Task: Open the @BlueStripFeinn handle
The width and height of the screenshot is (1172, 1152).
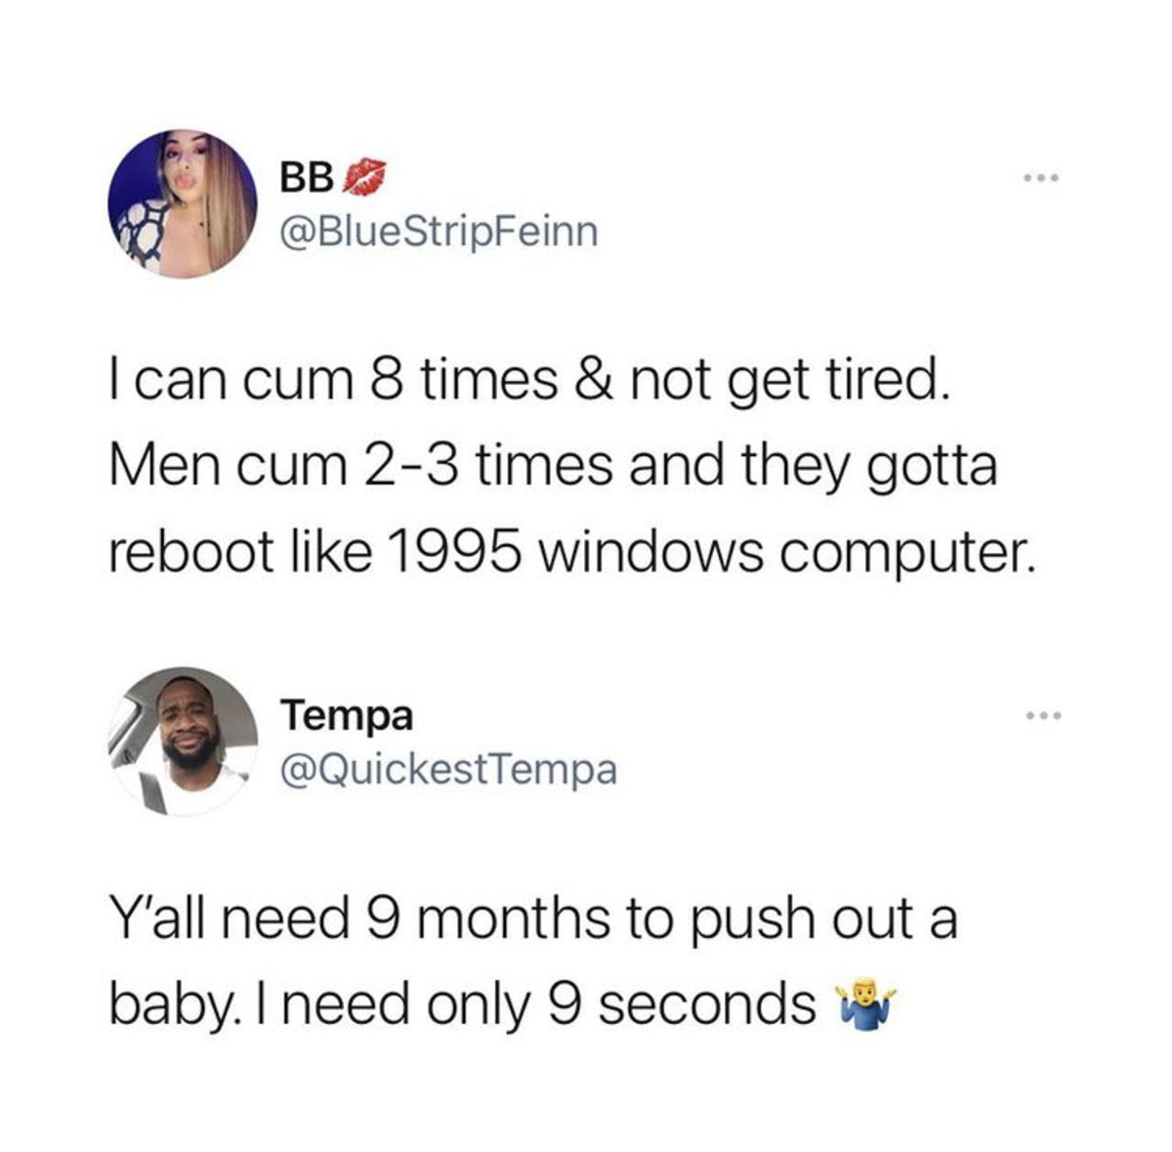Action: [439, 233]
